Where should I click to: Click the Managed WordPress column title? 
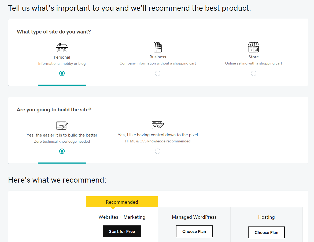(x=194, y=217)
